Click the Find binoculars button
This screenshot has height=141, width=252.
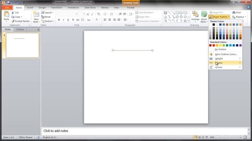pyautogui.click(x=236, y=13)
